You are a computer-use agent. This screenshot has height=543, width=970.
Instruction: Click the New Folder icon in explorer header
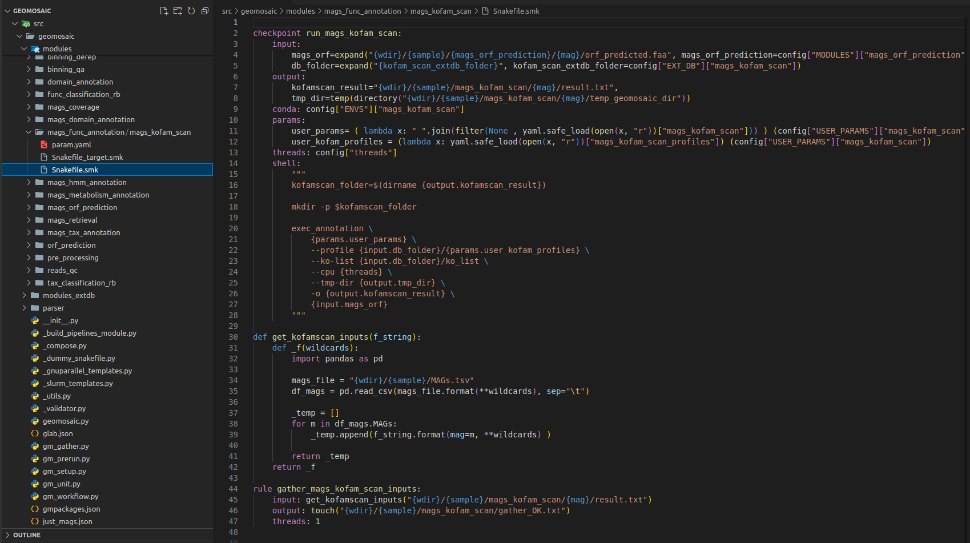click(178, 11)
